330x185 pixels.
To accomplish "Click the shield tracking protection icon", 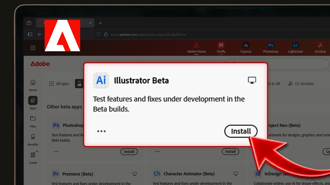I will tap(98, 34).
